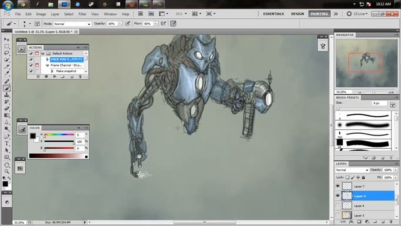Open Flow slider arrow in options bar

[155, 24]
